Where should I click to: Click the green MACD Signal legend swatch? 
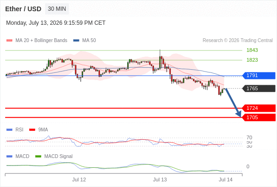click(38, 157)
